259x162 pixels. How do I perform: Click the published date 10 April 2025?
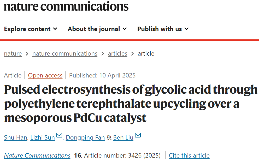[117, 75]
